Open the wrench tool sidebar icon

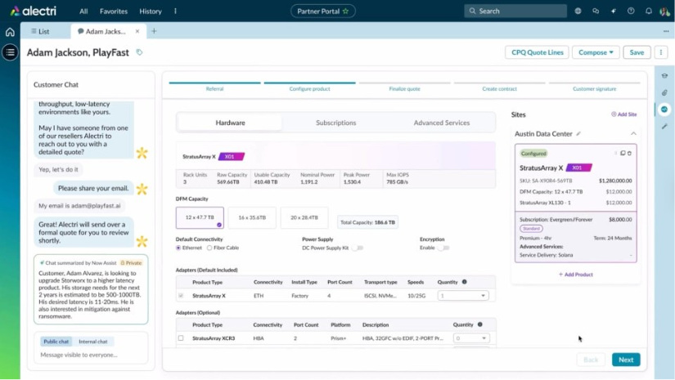(x=664, y=126)
